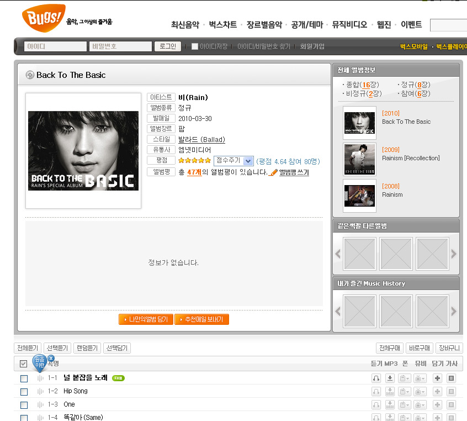Show next albums in 같은색깔 다른앨범
467x421 pixels.
click(454, 254)
